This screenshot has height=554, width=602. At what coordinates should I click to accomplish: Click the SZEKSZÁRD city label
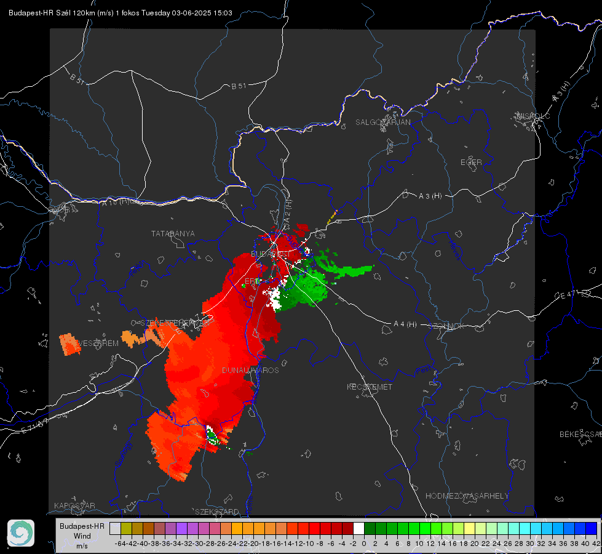pyautogui.click(x=217, y=512)
